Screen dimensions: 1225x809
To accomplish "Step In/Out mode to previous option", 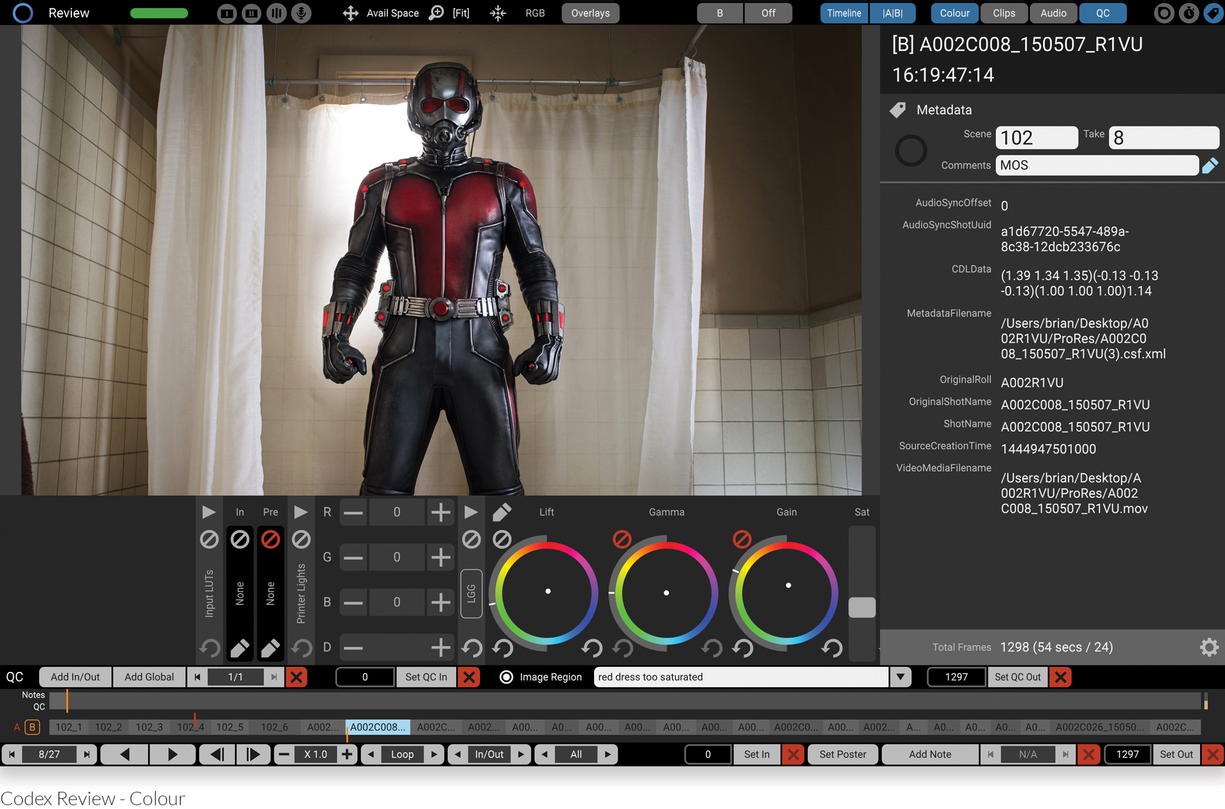I will [457, 755].
